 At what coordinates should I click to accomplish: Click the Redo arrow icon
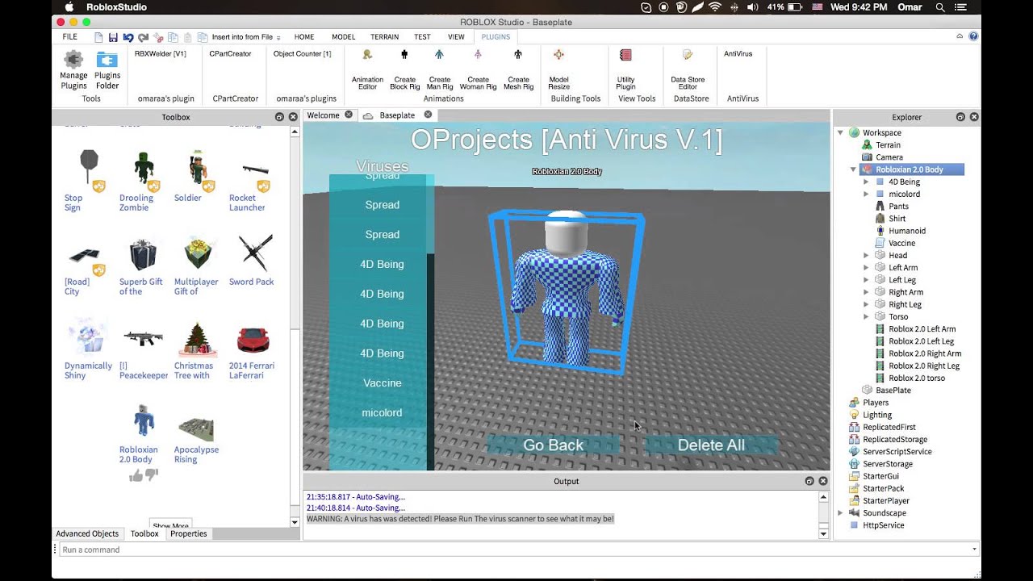coord(143,37)
